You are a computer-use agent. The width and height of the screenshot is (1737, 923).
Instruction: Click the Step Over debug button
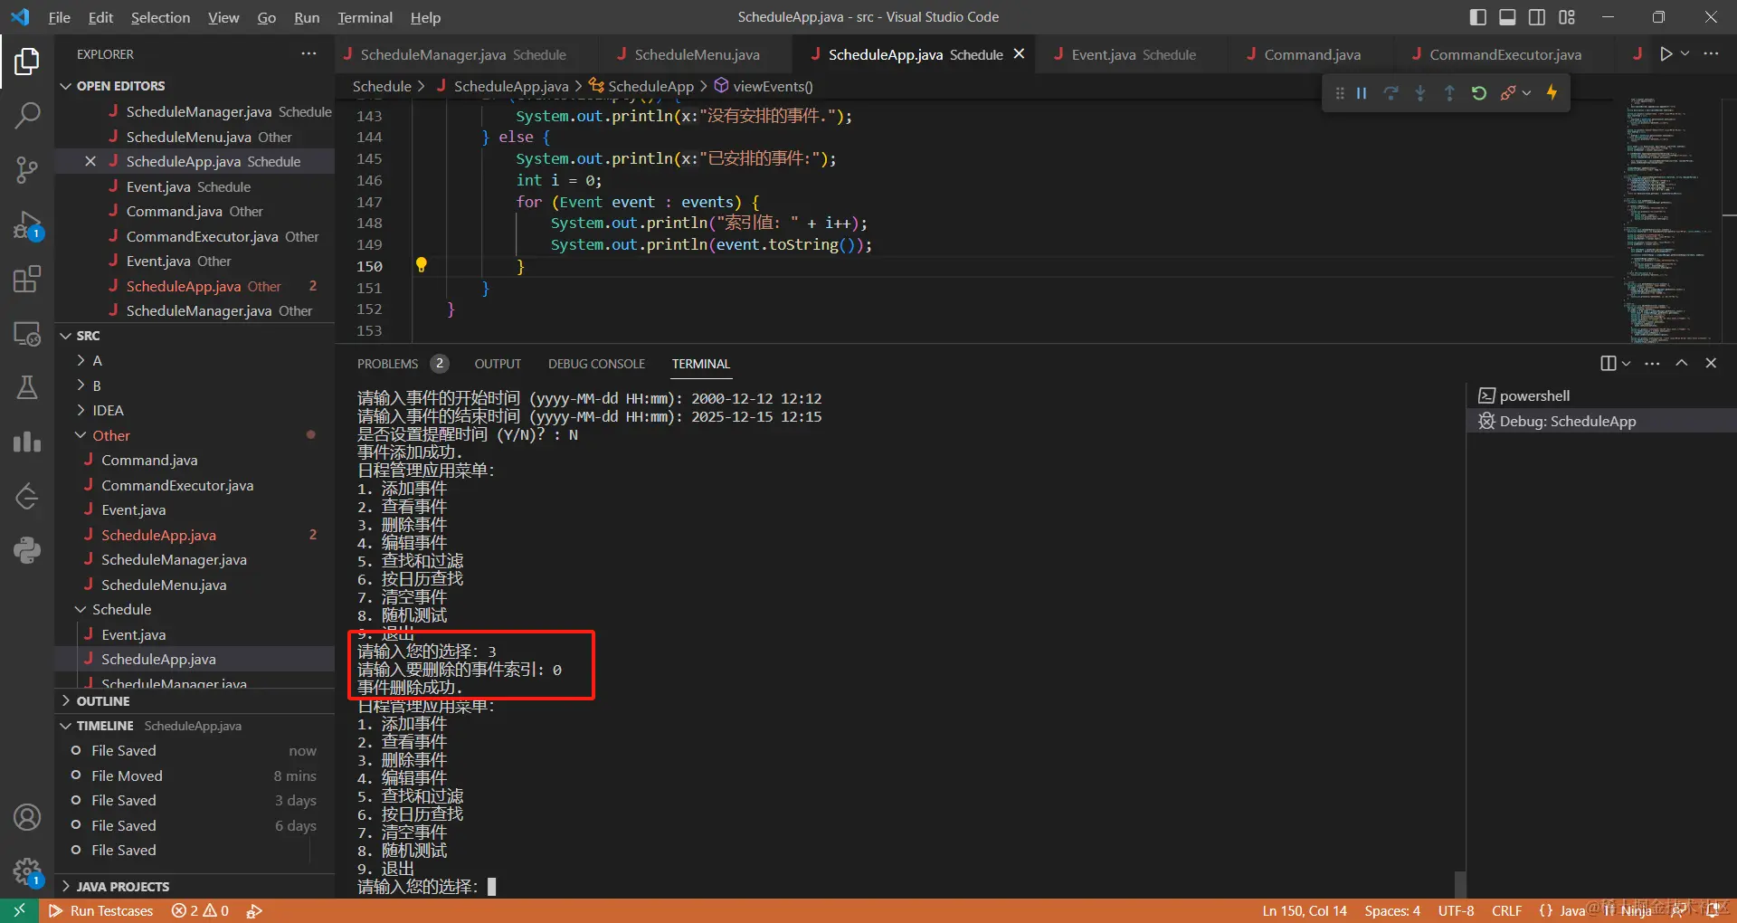1391,93
